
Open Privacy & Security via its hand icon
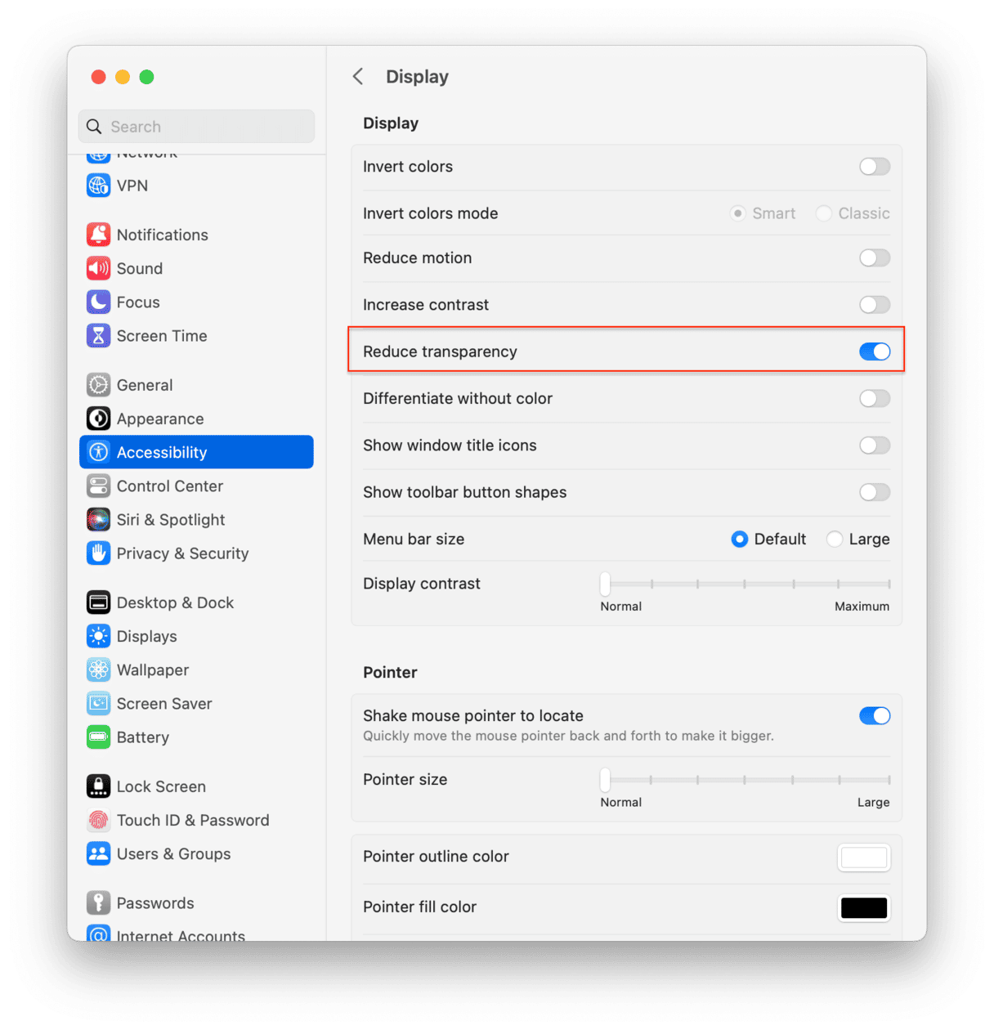pyautogui.click(x=98, y=553)
